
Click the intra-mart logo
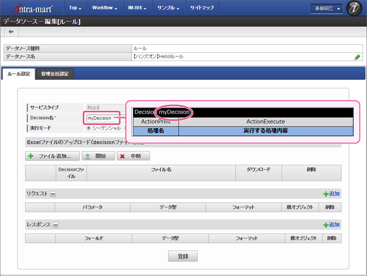[x=33, y=8]
